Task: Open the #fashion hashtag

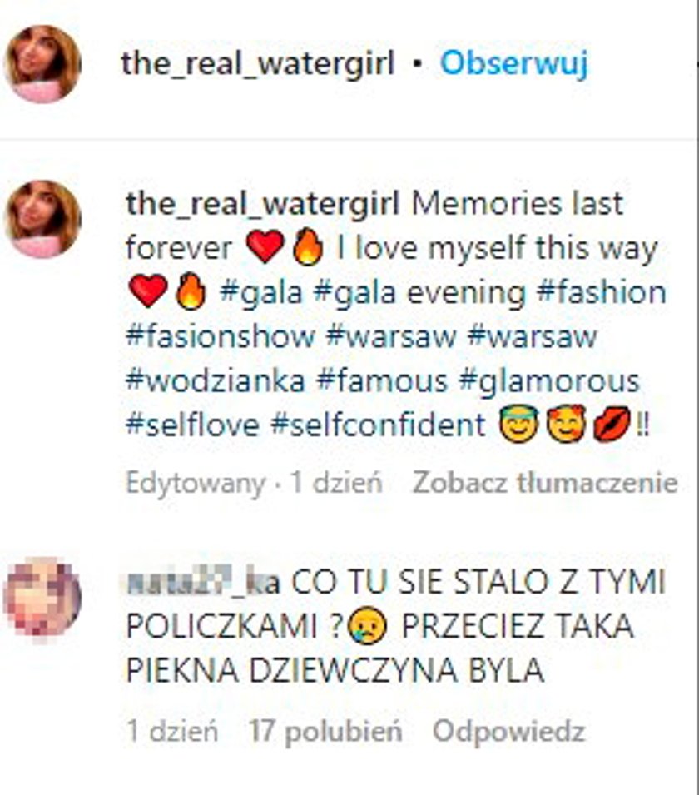Action: pyautogui.click(x=601, y=293)
